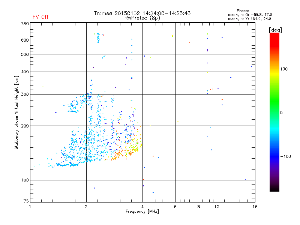This screenshot has height=225, width=300.
Task: Click the rainbow phase colorbar
Action: (x=274, y=112)
